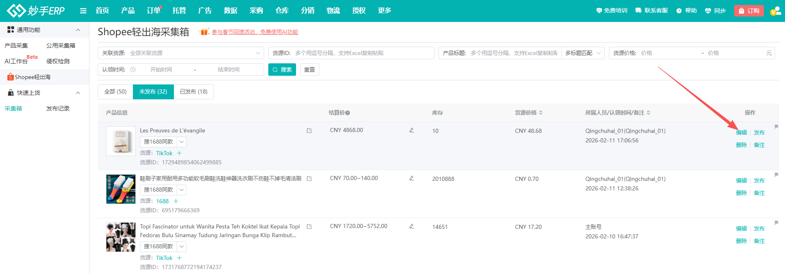Screen dimensions: 785x274
Task: Click flag icon on the first product row
Action: point(776,127)
